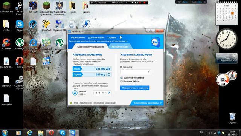Click Подключиться к партнёру button
241x136 pixels.
tap(135, 88)
